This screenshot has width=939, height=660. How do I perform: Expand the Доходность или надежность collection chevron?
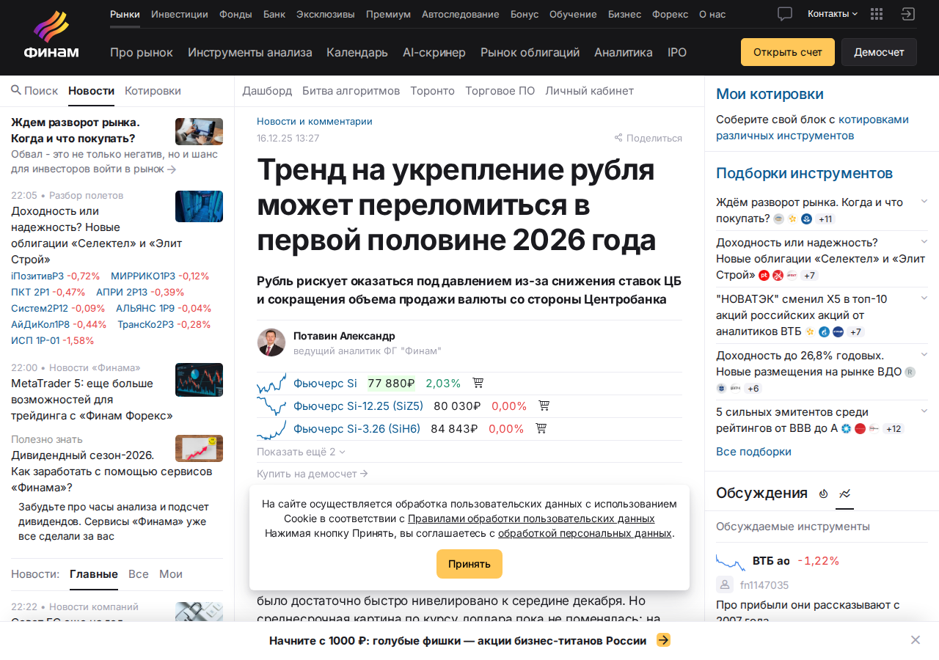tap(924, 241)
